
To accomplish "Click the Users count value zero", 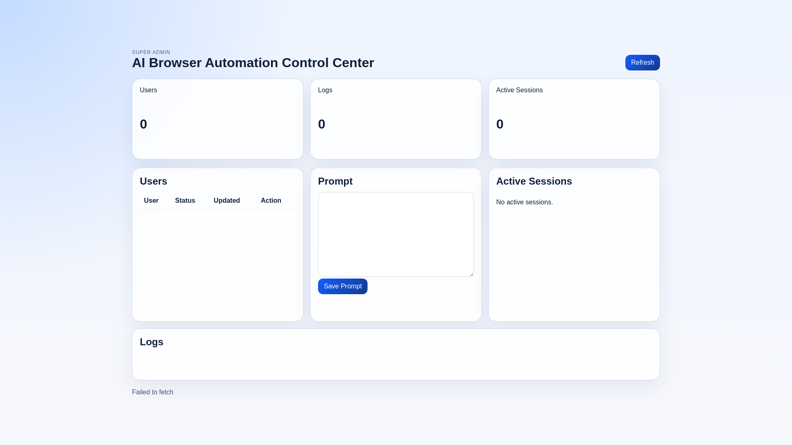I will tap(144, 124).
